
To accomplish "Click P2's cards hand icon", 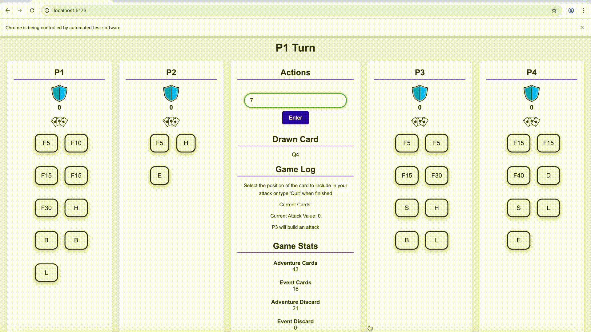I will pyautogui.click(x=171, y=122).
